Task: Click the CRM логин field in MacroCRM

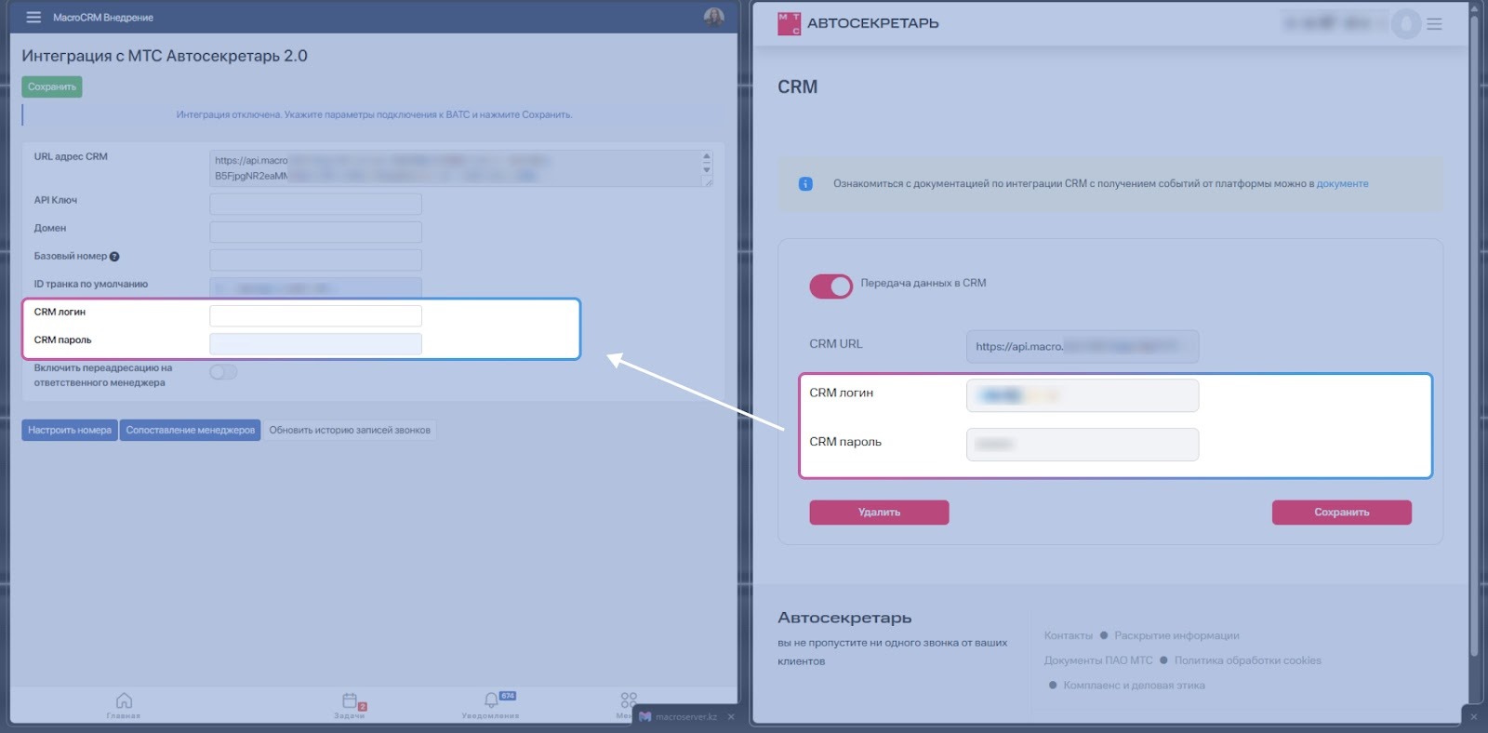Action: click(x=315, y=315)
